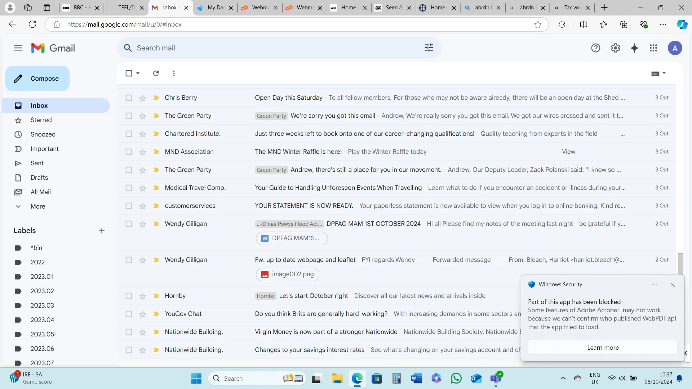The width and height of the screenshot is (692, 389).
Task: Select the Hornby email checkbox
Action: pyautogui.click(x=129, y=296)
